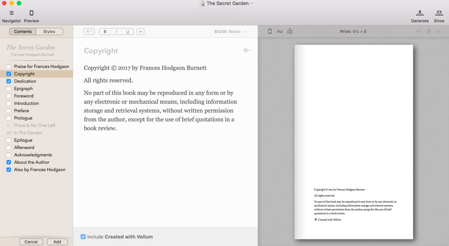Uncheck the Dedication checkbox
449x246 pixels.
coord(9,81)
